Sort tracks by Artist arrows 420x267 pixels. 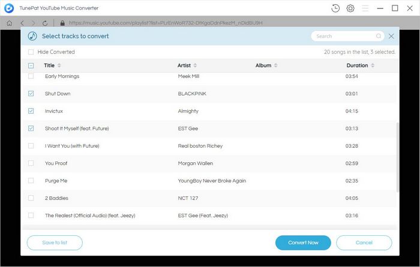click(x=195, y=65)
